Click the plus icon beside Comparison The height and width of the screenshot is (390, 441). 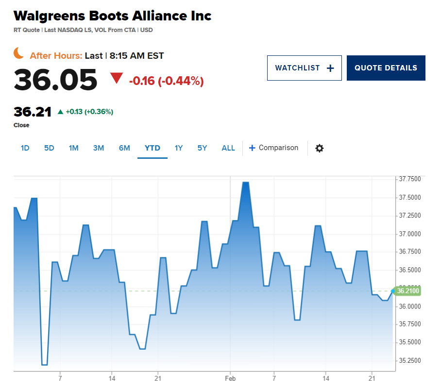(x=252, y=148)
